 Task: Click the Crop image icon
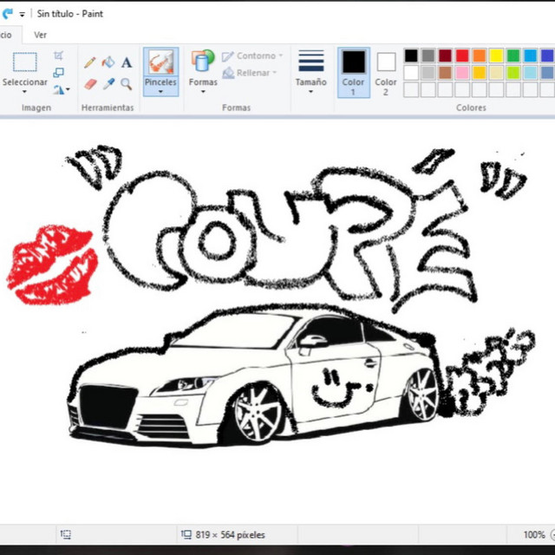[x=59, y=55]
